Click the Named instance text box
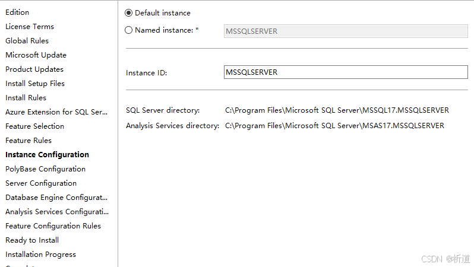The width and height of the screenshot is (474, 267). click(x=346, y=31)
